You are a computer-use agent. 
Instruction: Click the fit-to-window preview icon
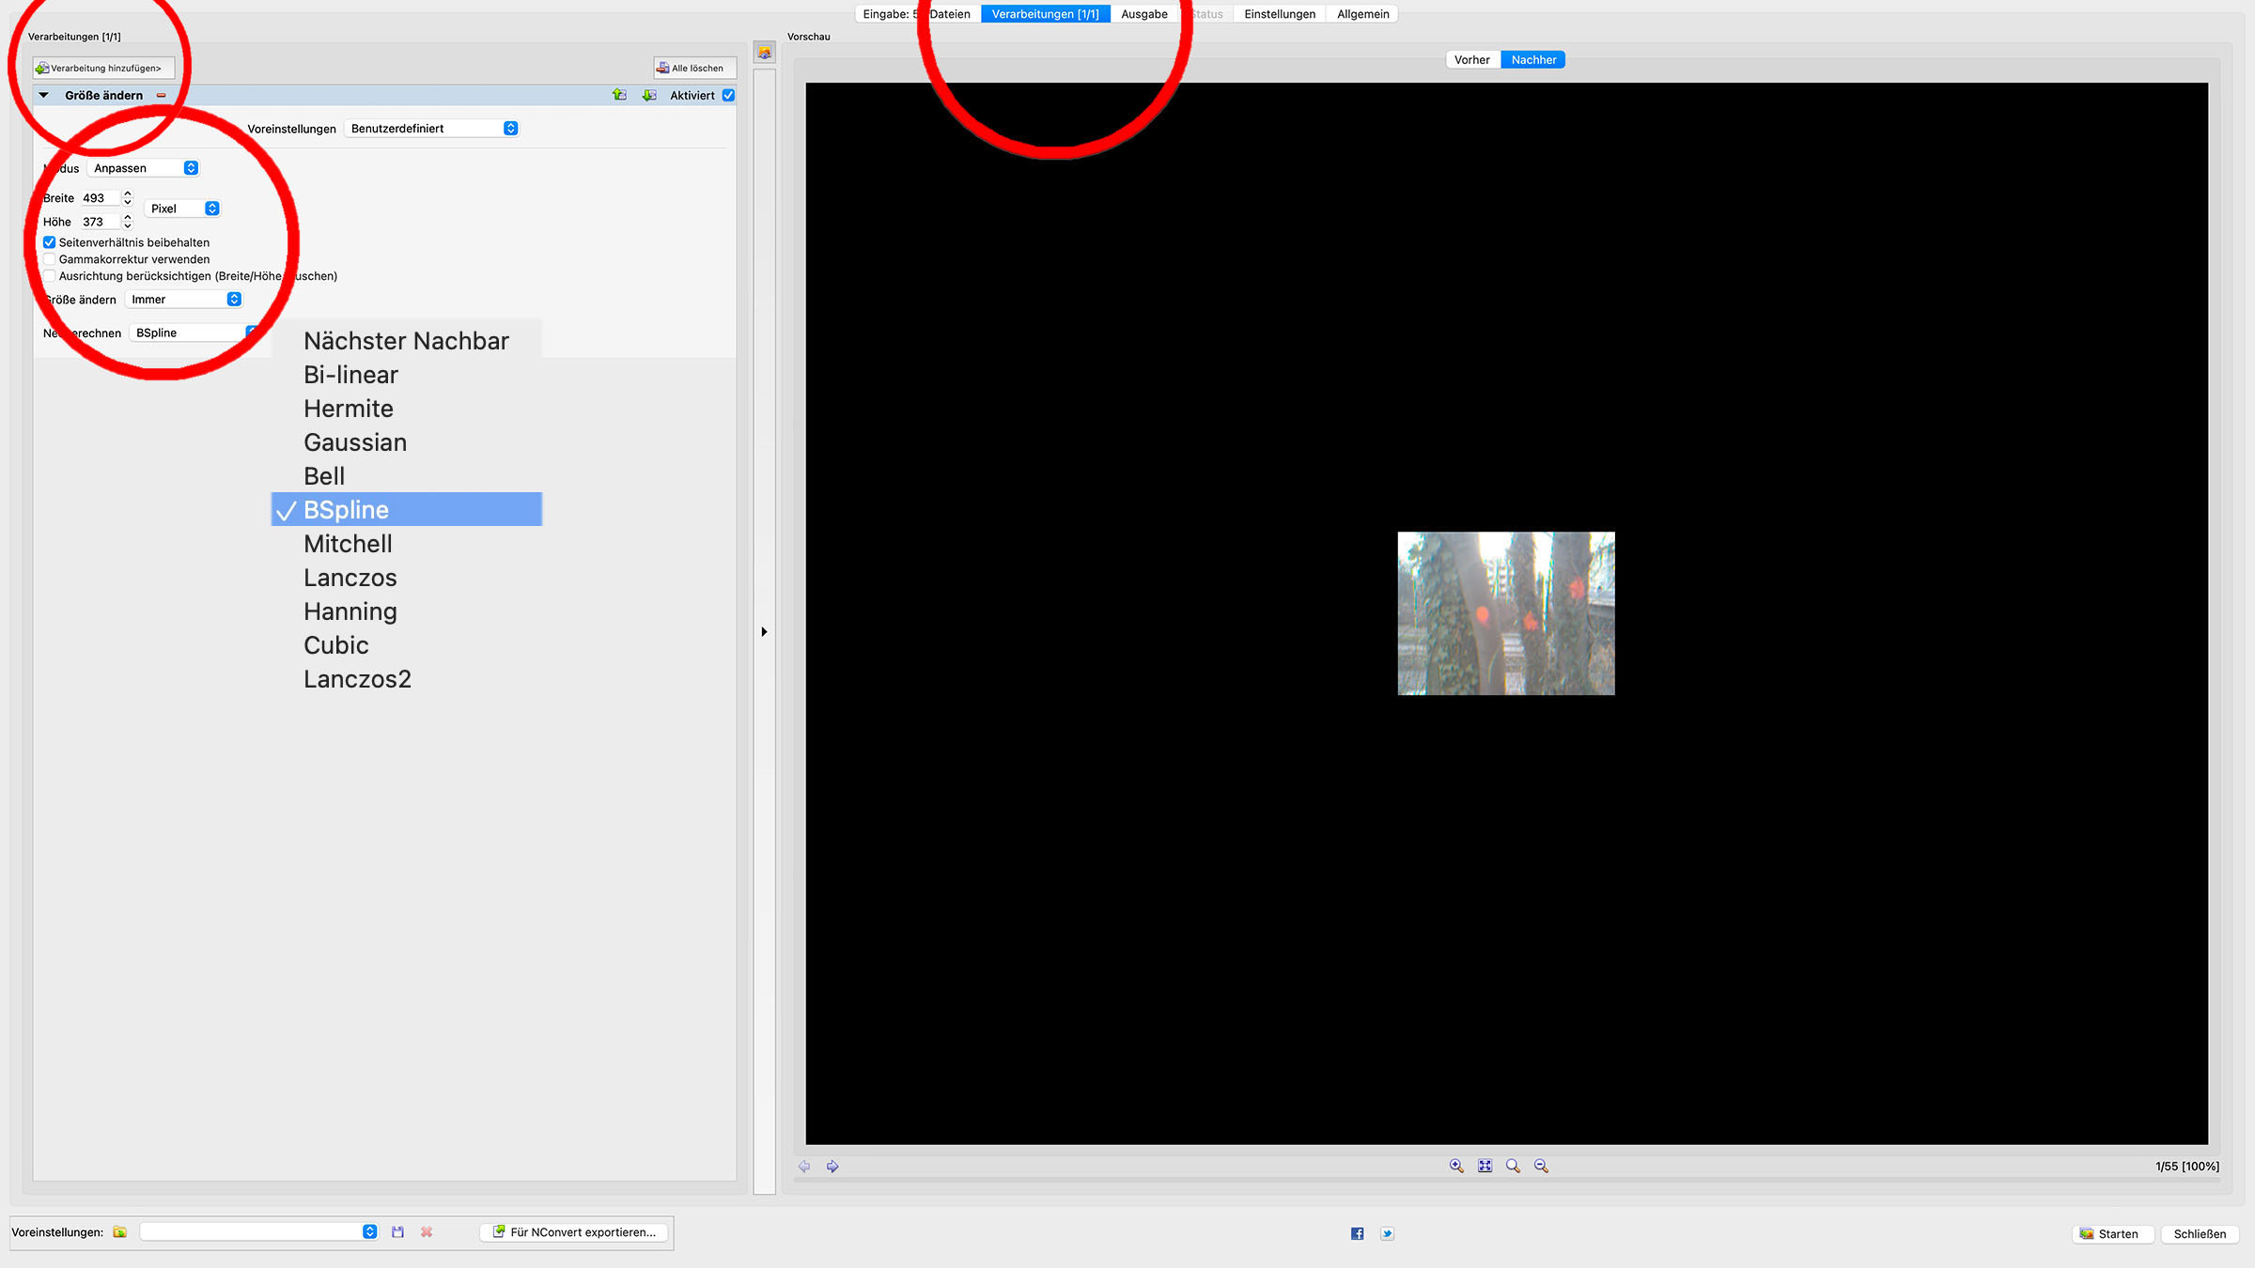1485,1166
